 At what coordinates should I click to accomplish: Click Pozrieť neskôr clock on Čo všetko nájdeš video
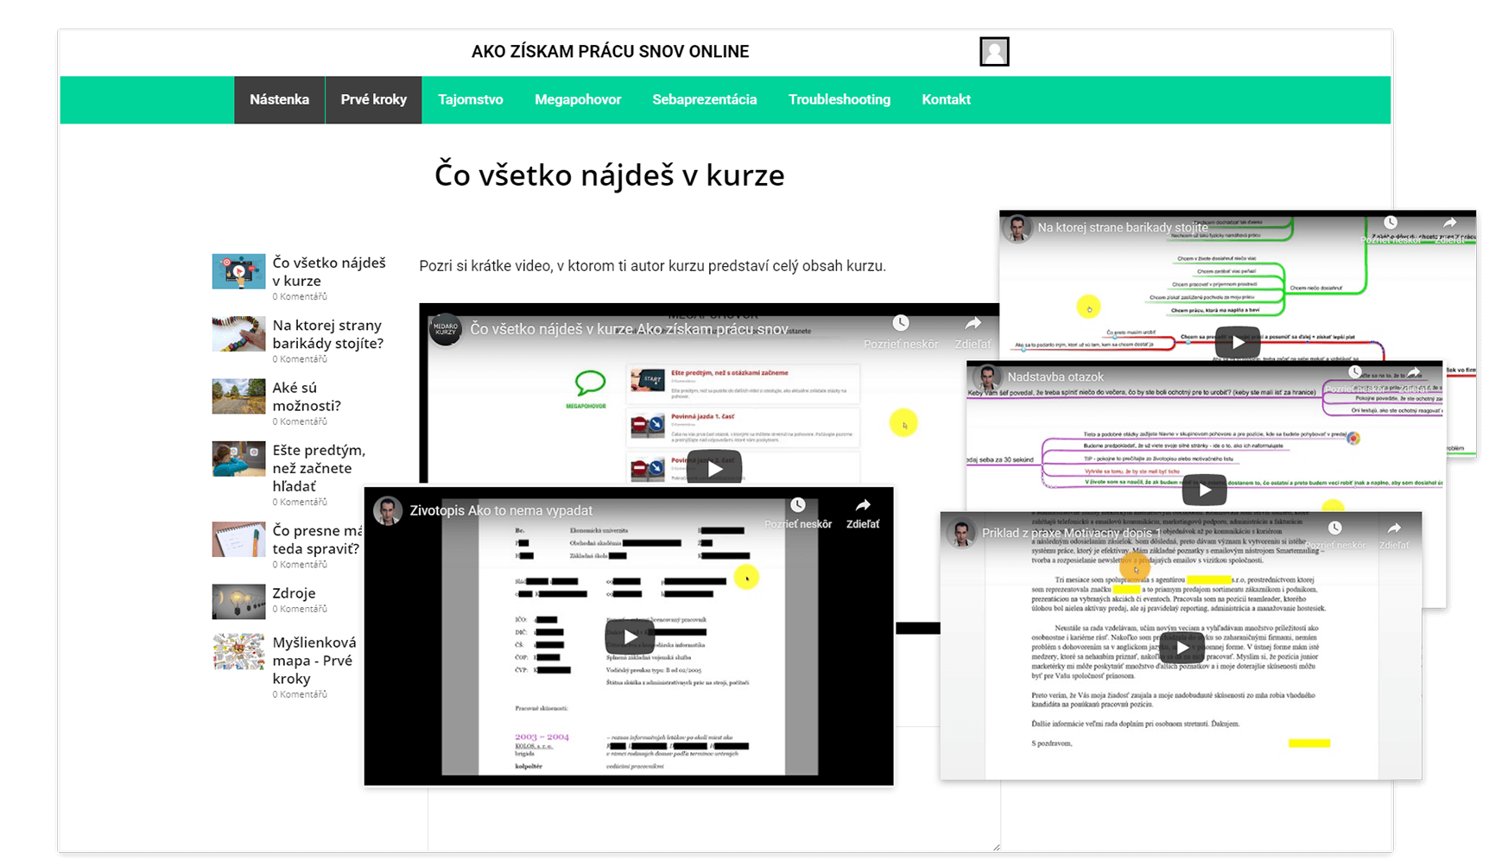click(x=901, y=323)
